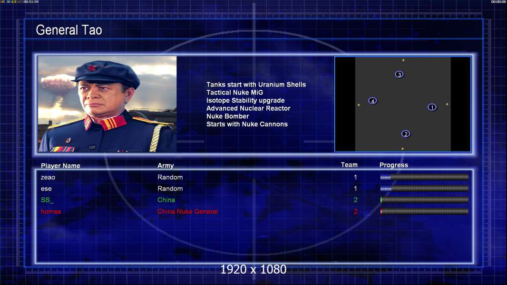Select start position 2 on the minimap
The height and width of the screenshot is (285, 507).
(406, 134)
